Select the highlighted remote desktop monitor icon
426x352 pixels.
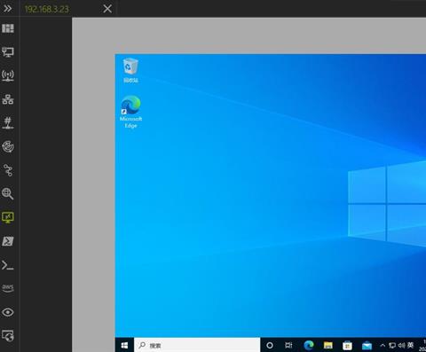point(8,217)
